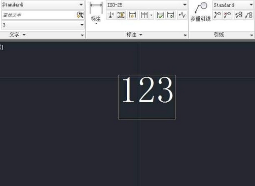Select the Align multileaders icon
This screenshot has height=186, width=255.
pyautogui.click(x=239, y=15)
